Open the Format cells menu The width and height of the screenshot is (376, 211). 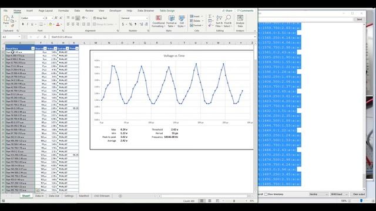click(x=196, y=25)
